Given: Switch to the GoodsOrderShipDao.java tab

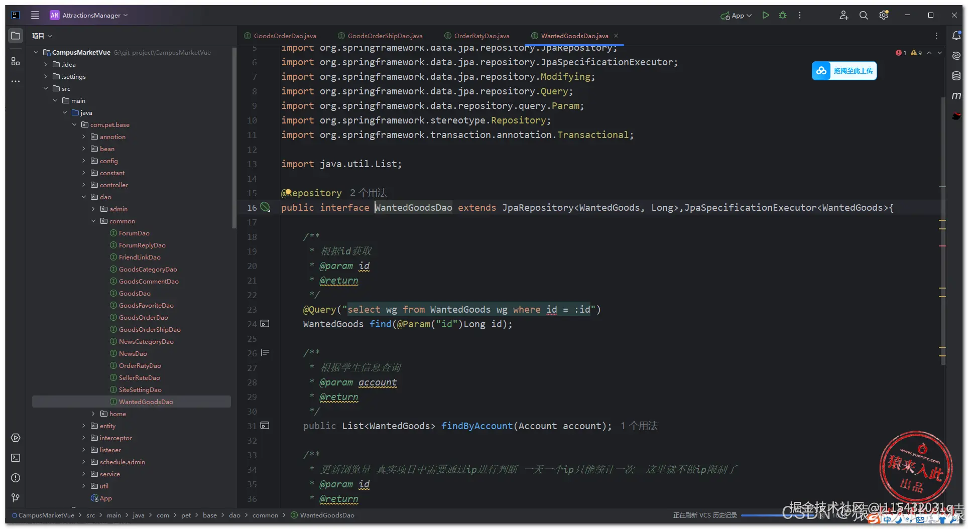Looking at the screenshot, I should (x=380, y=36).
